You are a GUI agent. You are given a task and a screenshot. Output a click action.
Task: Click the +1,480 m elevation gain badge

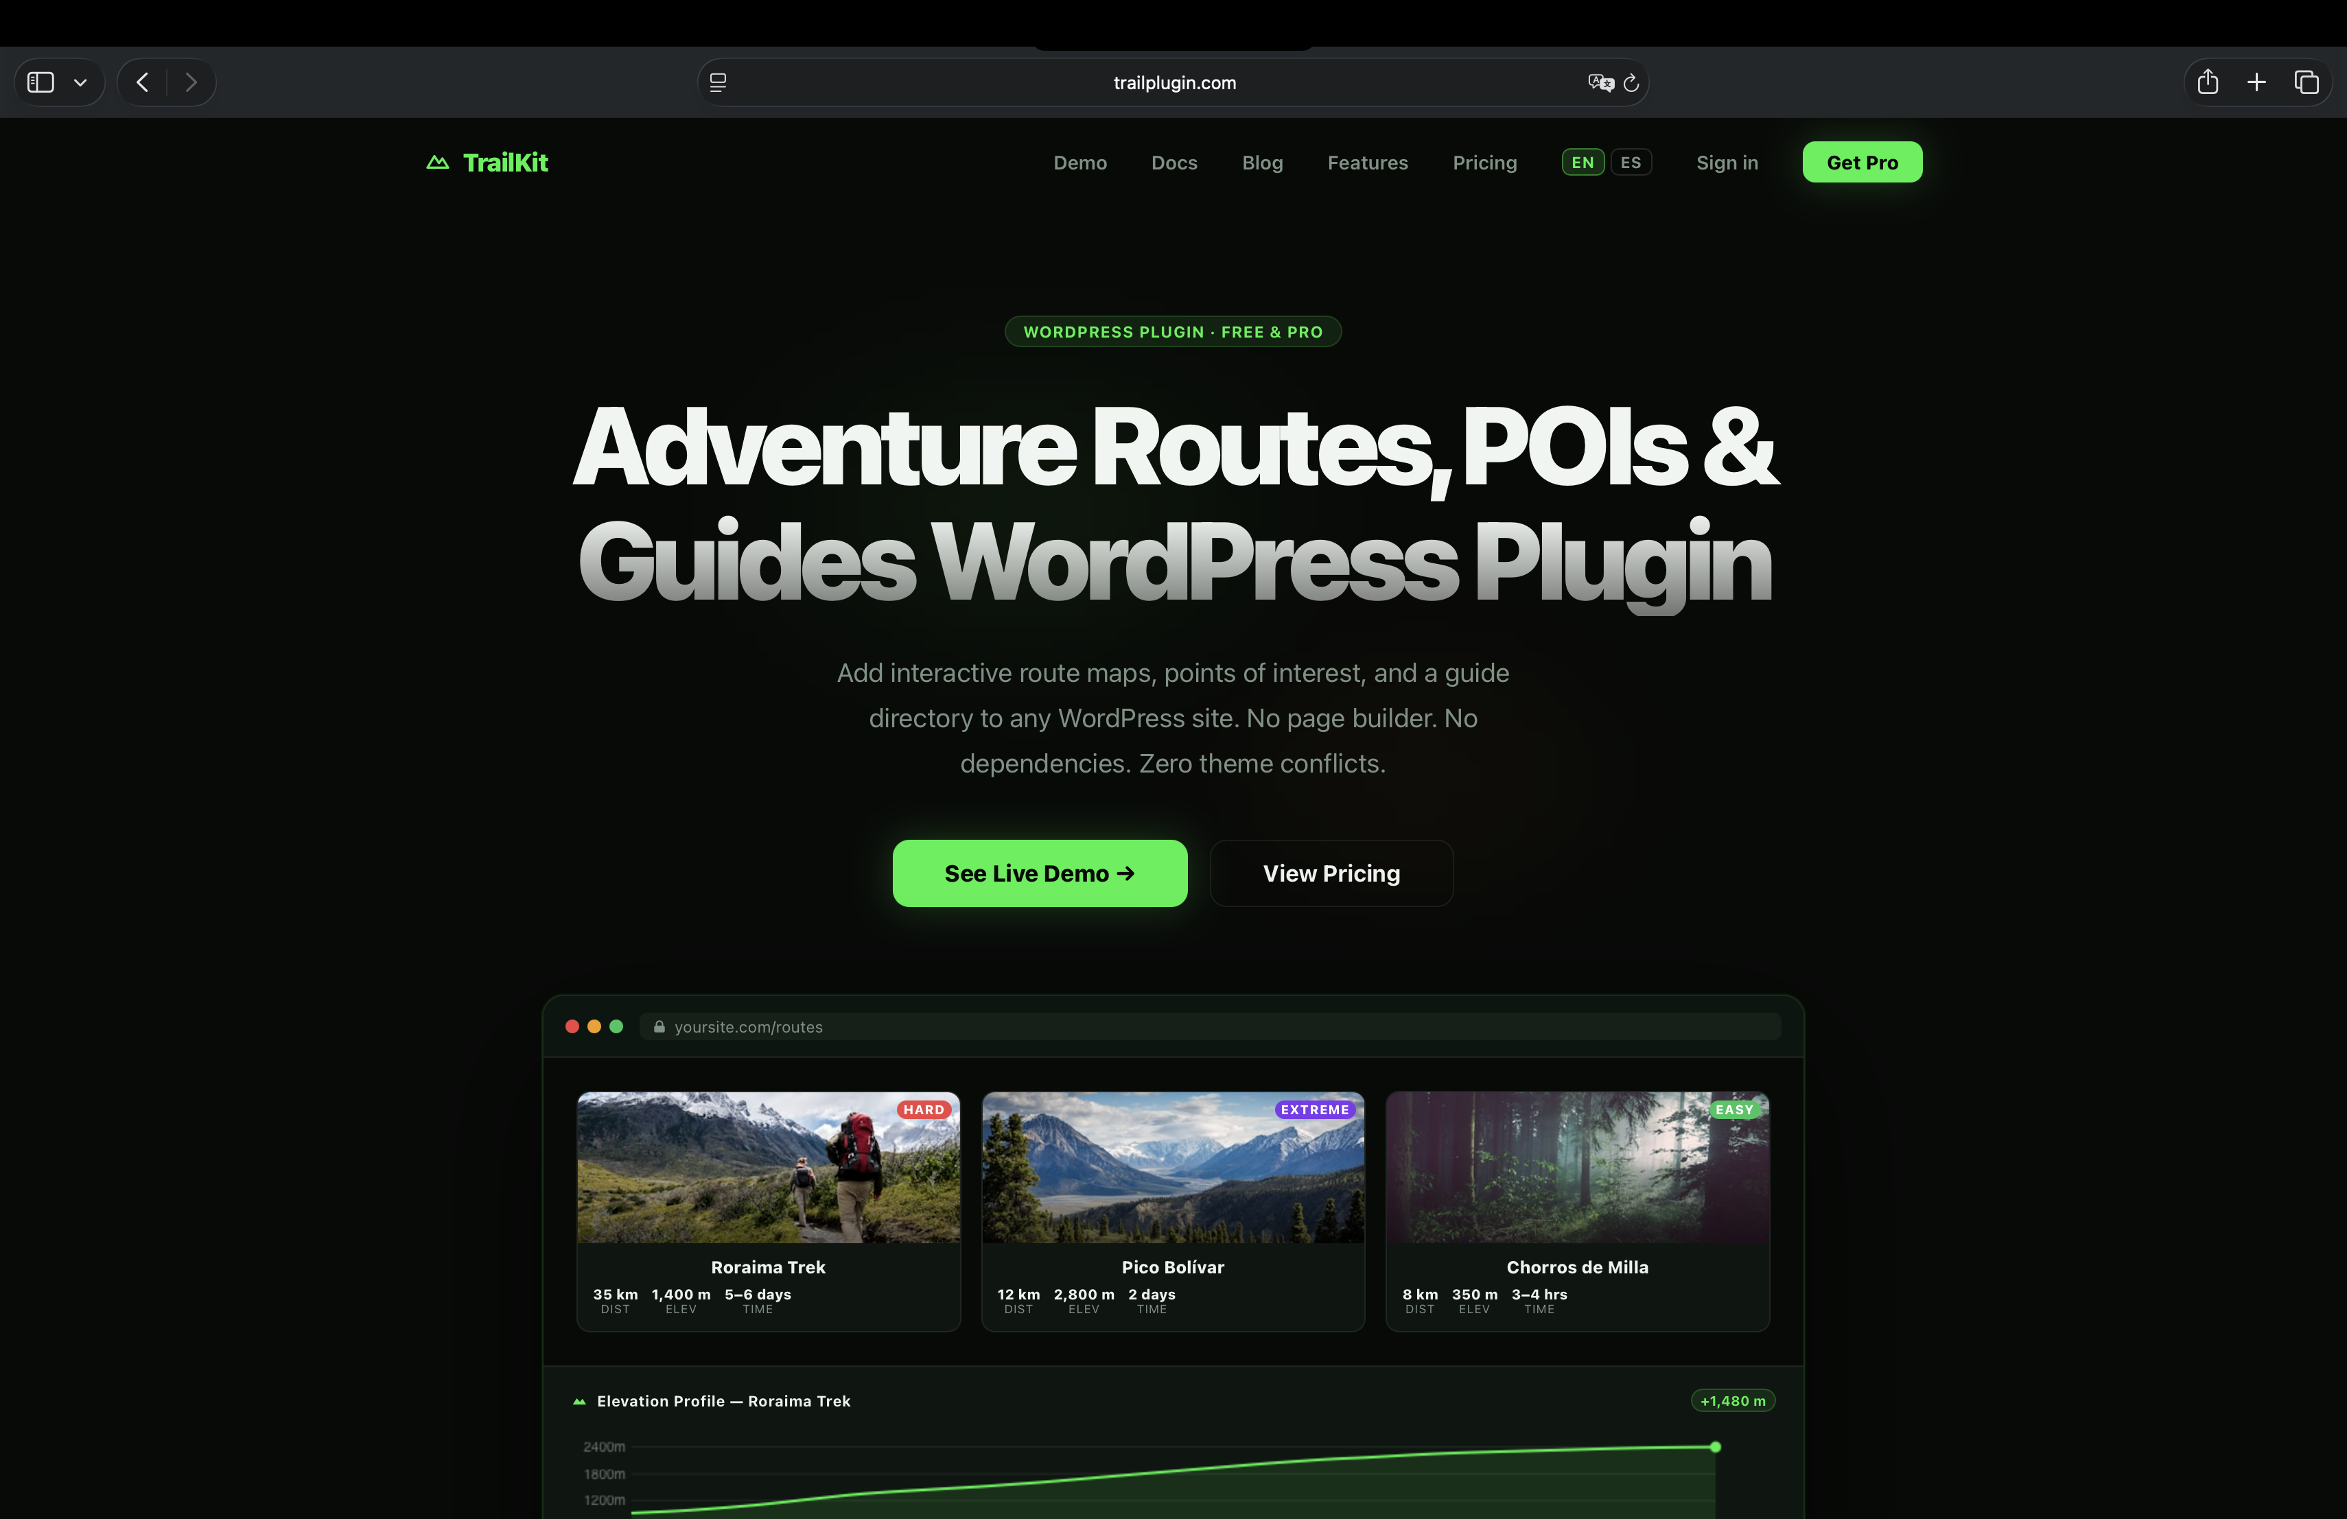point(1733,1401)
